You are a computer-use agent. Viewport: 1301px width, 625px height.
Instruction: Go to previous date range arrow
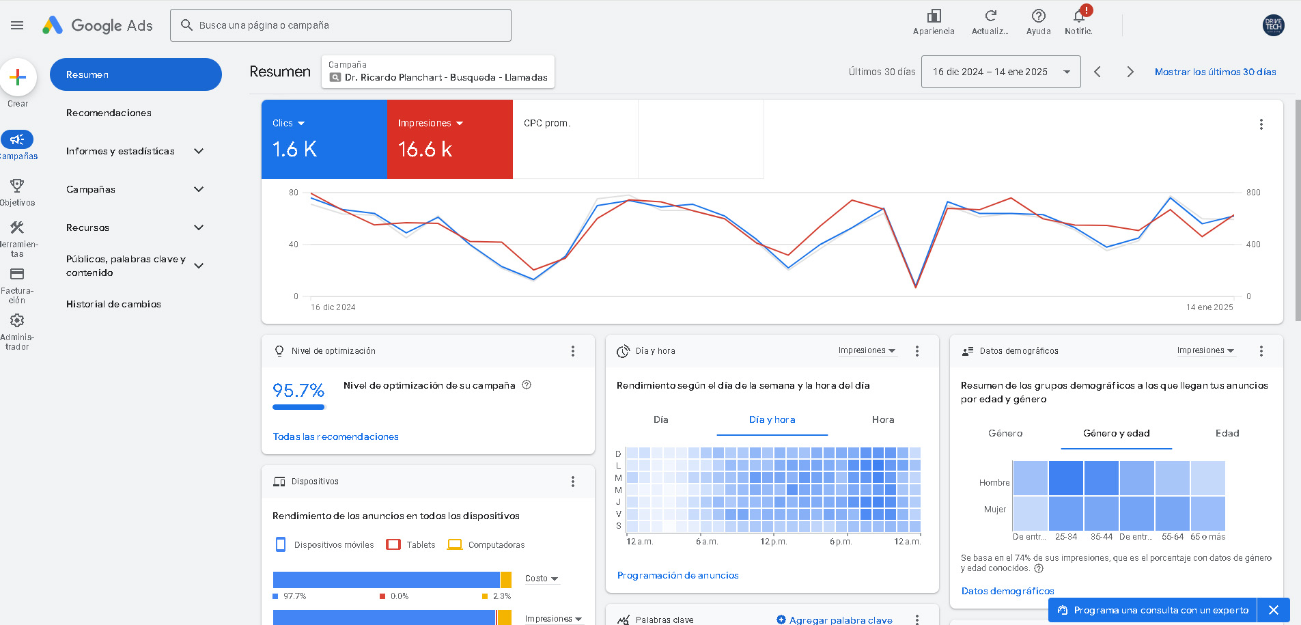[1097, 72]
